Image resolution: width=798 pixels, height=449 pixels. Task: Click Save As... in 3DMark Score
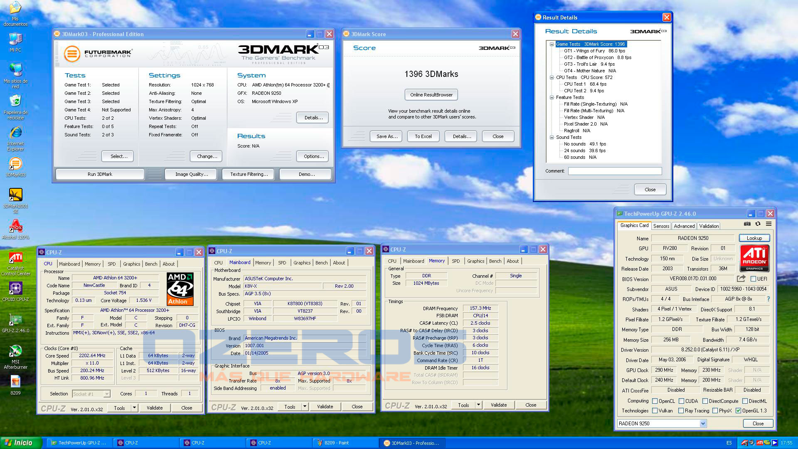click(387, 136)
